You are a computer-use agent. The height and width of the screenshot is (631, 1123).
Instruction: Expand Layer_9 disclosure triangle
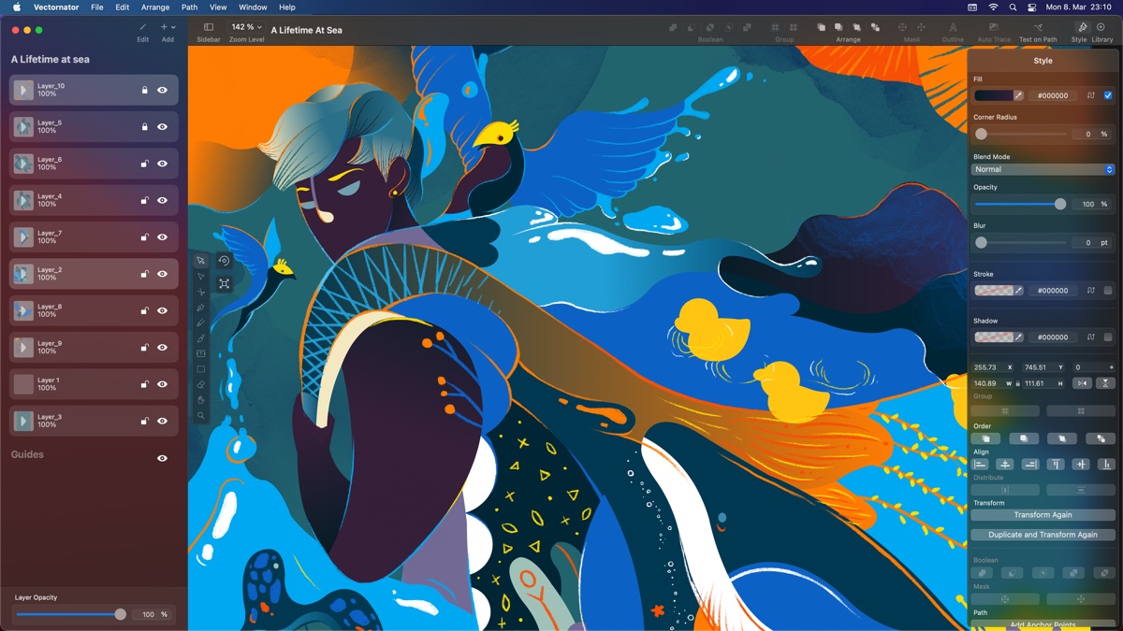pyautogui.click(x=23, y=348)
